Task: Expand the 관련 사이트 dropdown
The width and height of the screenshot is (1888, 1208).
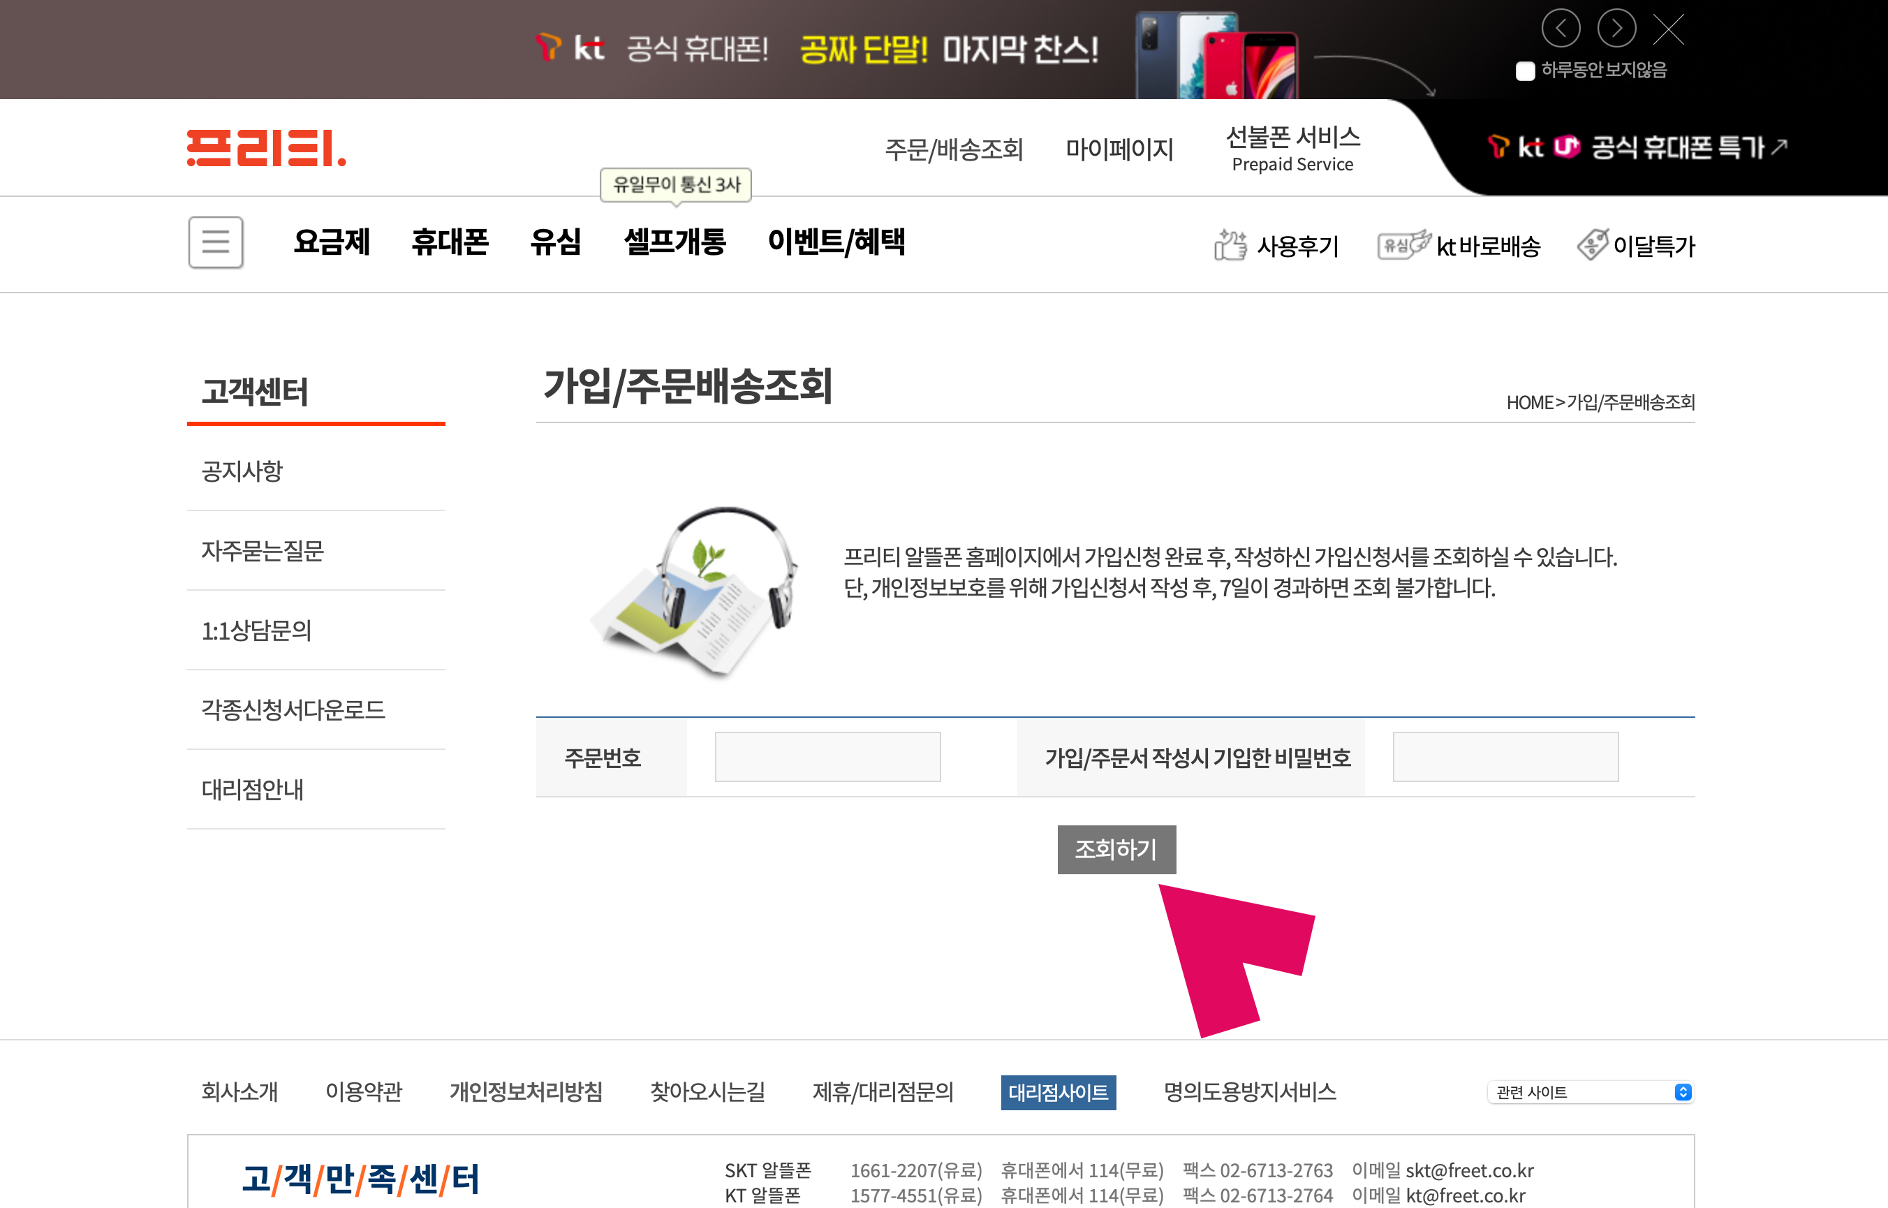Action: tap(1591, 1092)
